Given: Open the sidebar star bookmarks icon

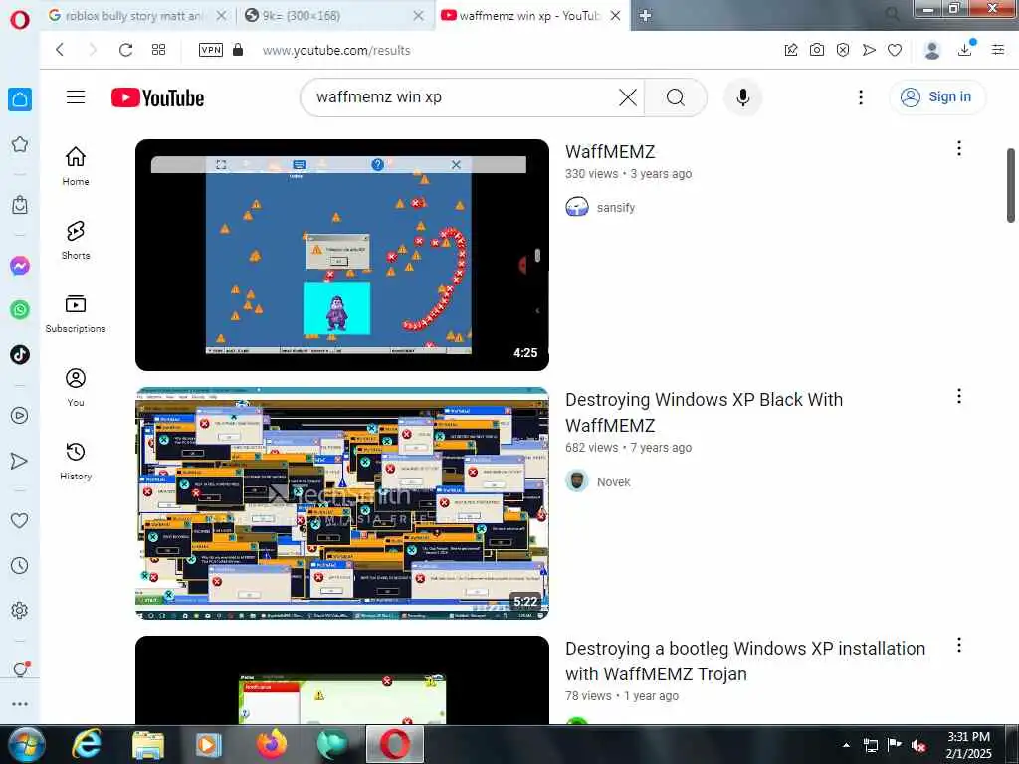Looking at the screenshot, I should click(20, 144).
